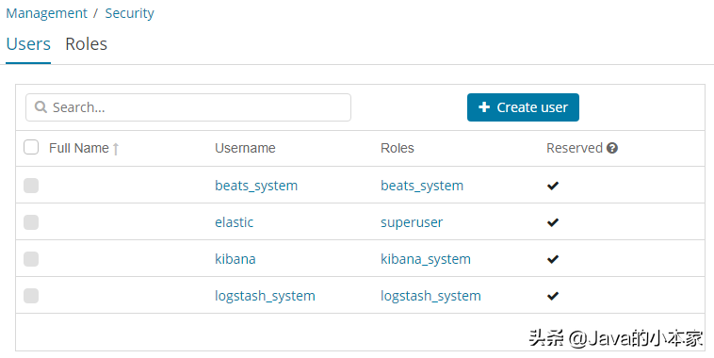The width and height of the screenshot is (714, 358).
Task: Click the Username column header
Action: pyautogui.click(x=245, y=148)
